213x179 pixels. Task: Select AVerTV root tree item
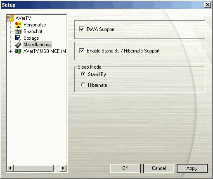tap(23, 18)
